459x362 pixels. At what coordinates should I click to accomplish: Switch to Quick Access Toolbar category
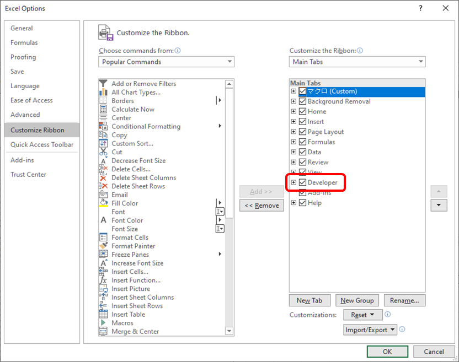click(42, 145)
